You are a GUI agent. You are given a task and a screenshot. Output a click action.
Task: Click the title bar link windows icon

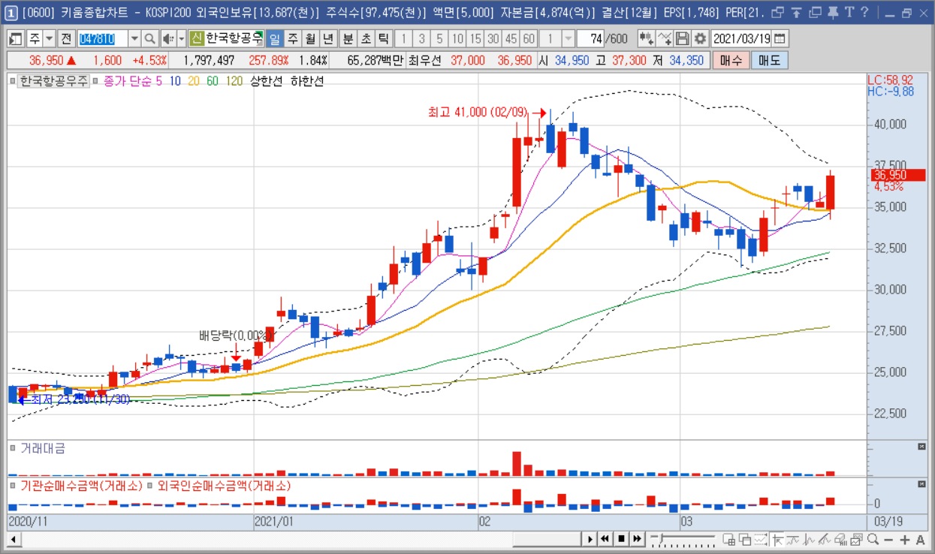(778, 12)
